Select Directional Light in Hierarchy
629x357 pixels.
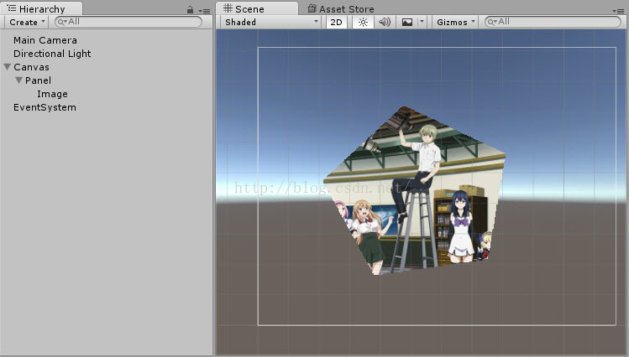point(52,54)
